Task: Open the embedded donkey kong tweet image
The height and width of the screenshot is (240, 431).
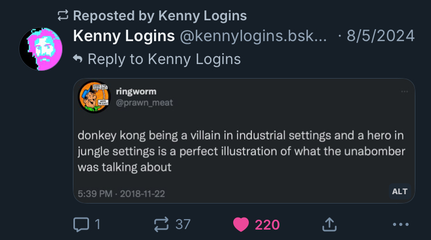Action: 244,151
